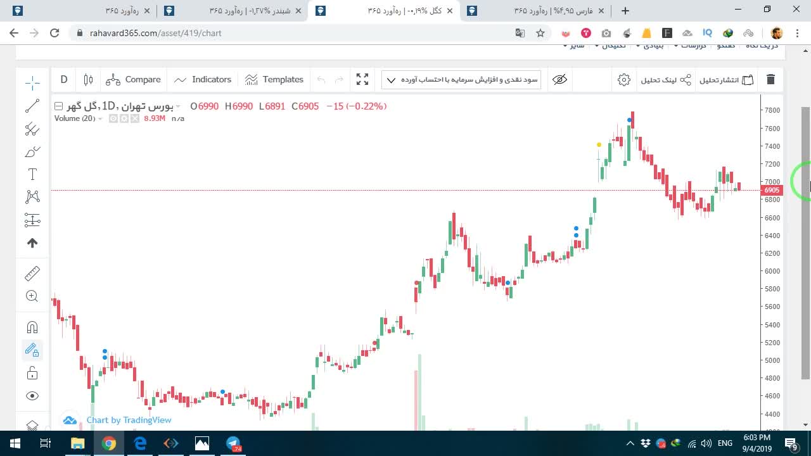Image resolution: width=811 pixels, height=456 pixels.
Task: Redo the last chart action
Action: (340, 80)
